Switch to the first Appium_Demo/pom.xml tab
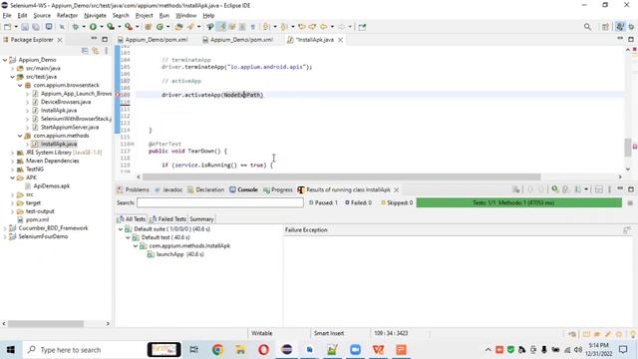This screenshot has height=359, width=638. (x=153, y=40)
